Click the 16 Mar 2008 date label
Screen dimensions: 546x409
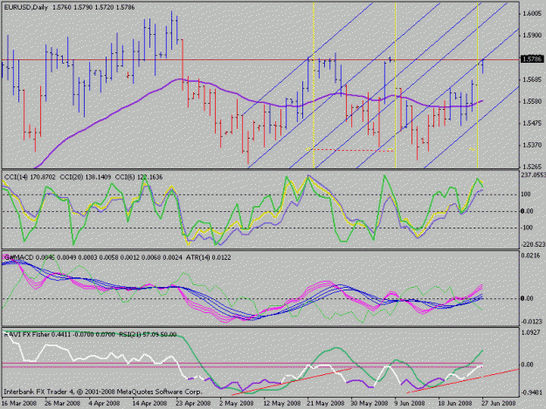coord(19,404)
